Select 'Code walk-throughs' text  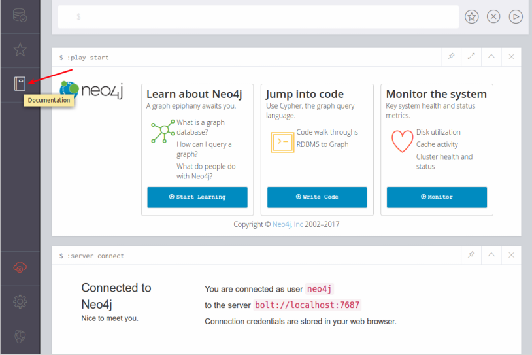tap(327, 132)
